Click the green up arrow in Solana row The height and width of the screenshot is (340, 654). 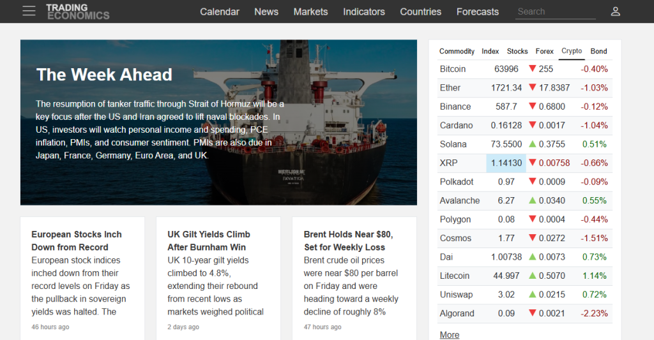pyautogui.click(x=532, y=144)
